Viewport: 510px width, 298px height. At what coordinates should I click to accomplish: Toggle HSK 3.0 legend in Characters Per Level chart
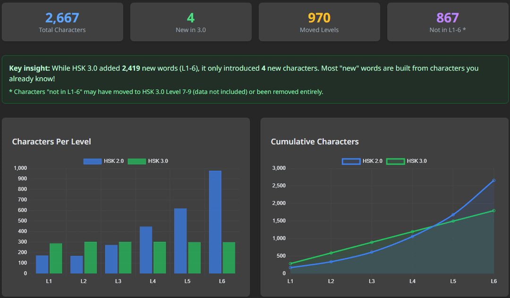point(148,161)
